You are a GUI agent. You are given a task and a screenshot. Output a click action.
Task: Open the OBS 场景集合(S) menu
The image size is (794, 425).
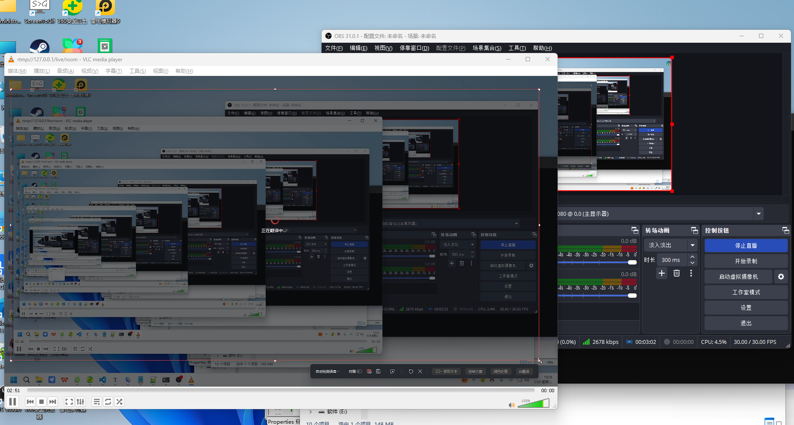click(x=487, y=48)
